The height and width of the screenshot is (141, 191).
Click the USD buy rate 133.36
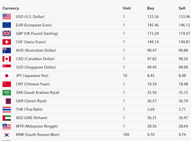pos(153,17)
